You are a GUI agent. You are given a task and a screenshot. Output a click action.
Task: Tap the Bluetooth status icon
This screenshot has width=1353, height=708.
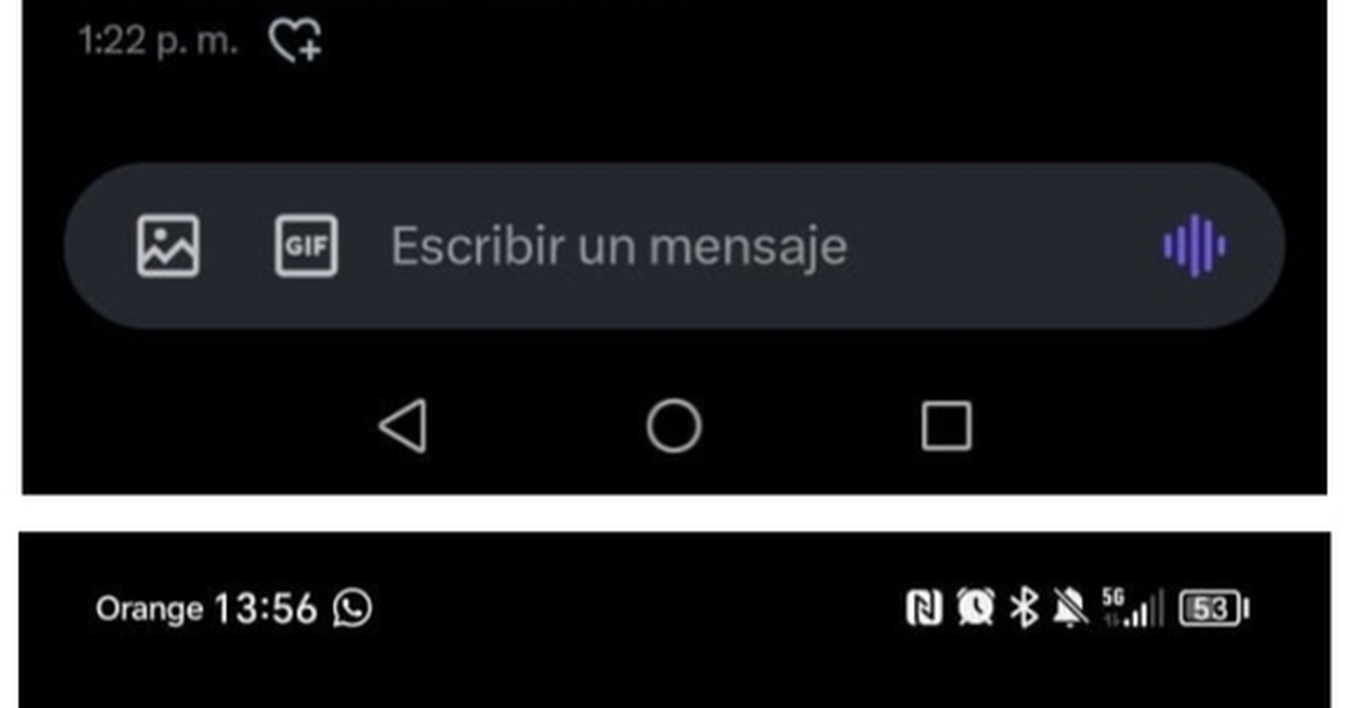tap(1024, 607)
